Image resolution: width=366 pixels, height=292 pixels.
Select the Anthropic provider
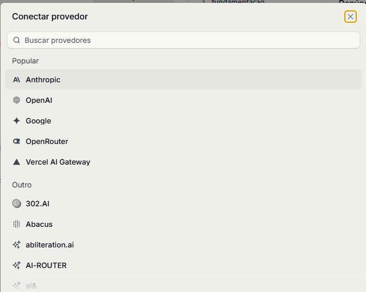tap(184, 79)
